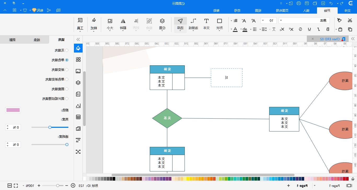The height and width of the screenshot is (190, 357).
Task: Add a new page with plus button
Action: click(x=289, y=186)
